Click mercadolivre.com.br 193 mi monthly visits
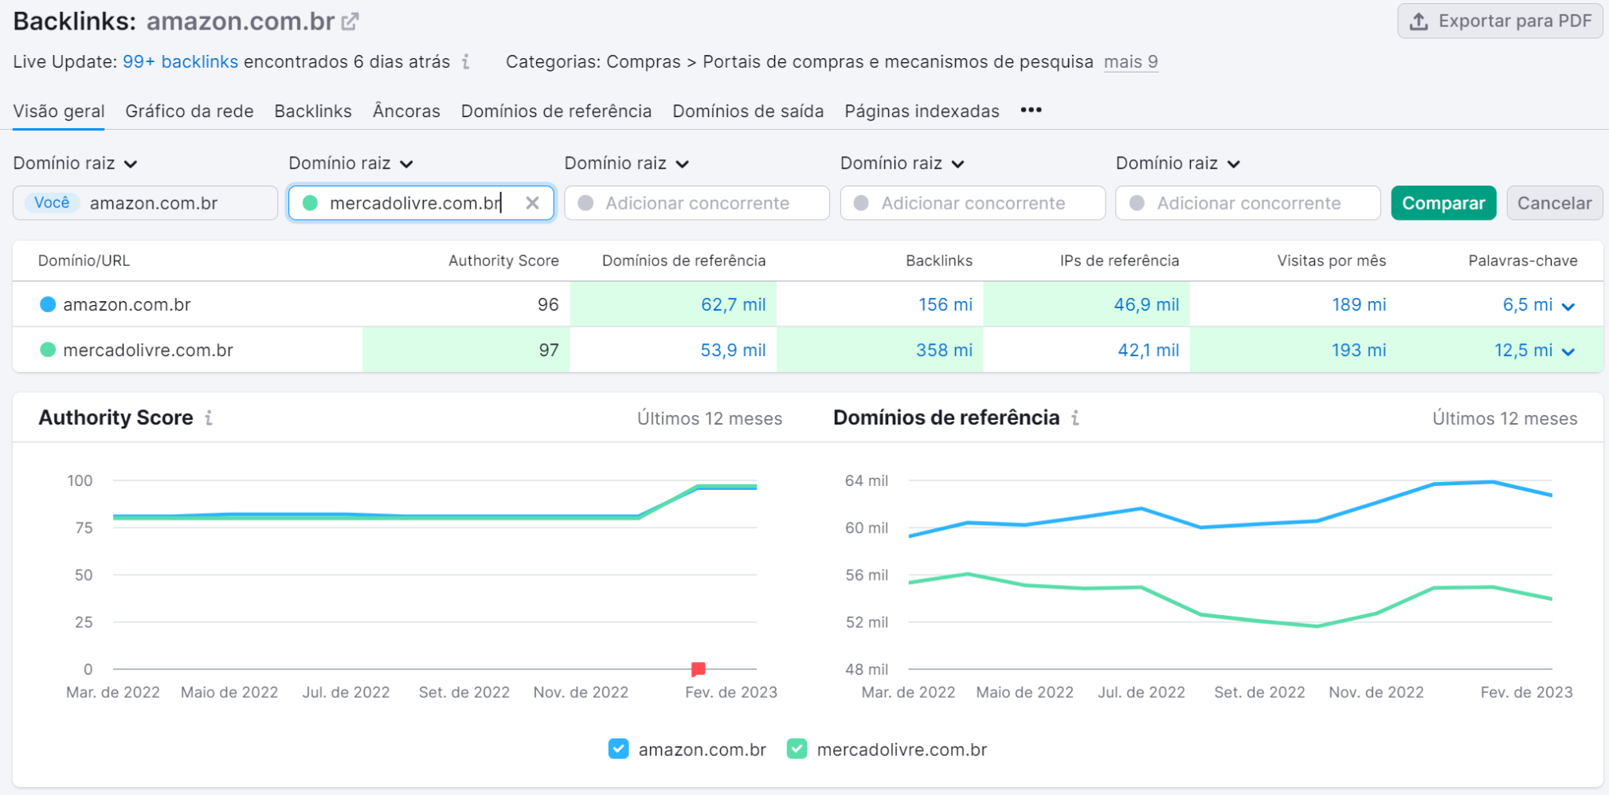 click(x=1359, y=350)
